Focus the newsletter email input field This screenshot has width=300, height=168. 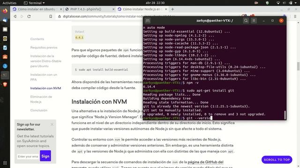point(28,156)
